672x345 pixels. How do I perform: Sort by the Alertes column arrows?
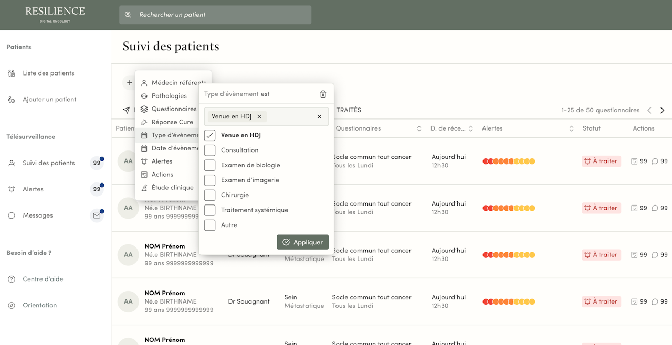coord(571,128)
